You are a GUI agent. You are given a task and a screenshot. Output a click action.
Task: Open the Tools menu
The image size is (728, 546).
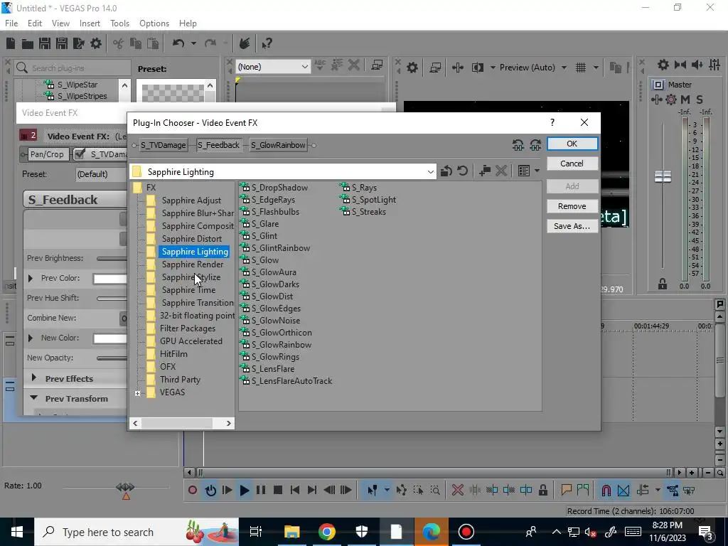(x=119, y=23)
